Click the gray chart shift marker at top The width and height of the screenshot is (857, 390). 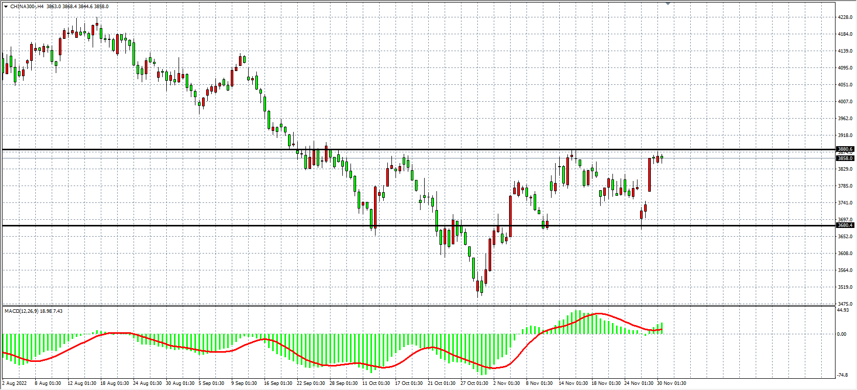point(668,4)
